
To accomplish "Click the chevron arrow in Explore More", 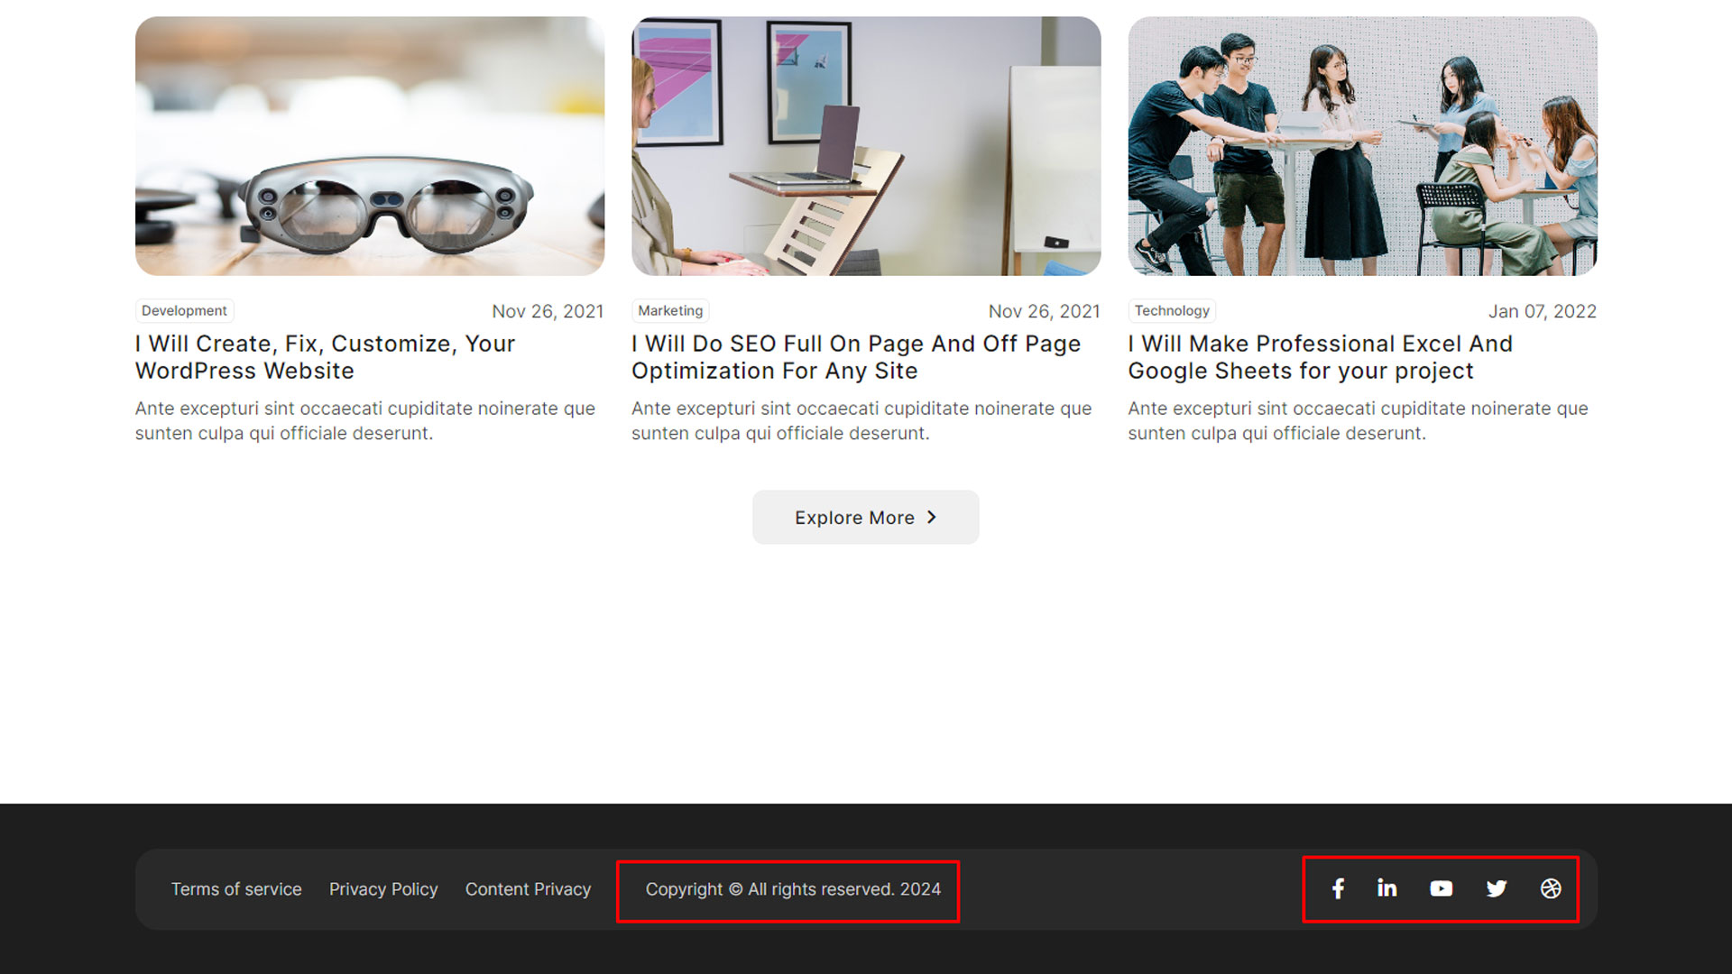I will coord(932,517).
